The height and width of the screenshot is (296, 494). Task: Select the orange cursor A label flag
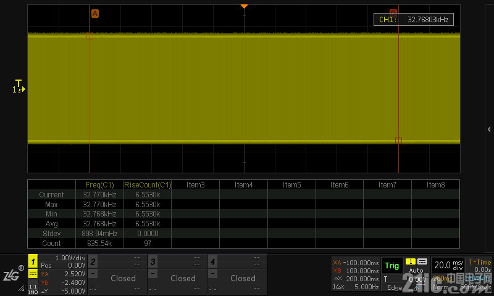click(x=95, y=14)
